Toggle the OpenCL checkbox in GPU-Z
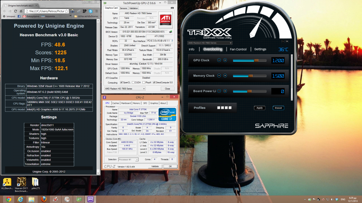Screen dimensions: 362x203 pyautogui.click(x=121, y=82)
